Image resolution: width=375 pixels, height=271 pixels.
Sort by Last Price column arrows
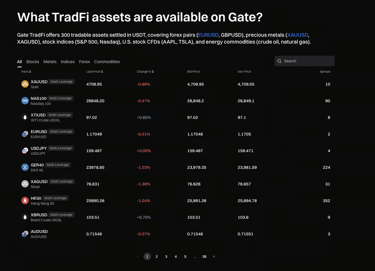[102, 72]
